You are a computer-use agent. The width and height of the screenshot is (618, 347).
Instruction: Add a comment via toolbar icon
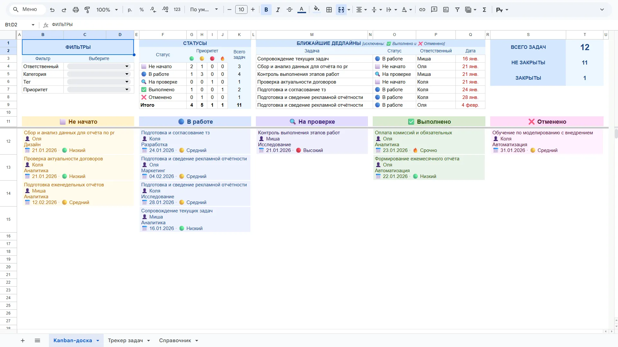pos(434,10)
